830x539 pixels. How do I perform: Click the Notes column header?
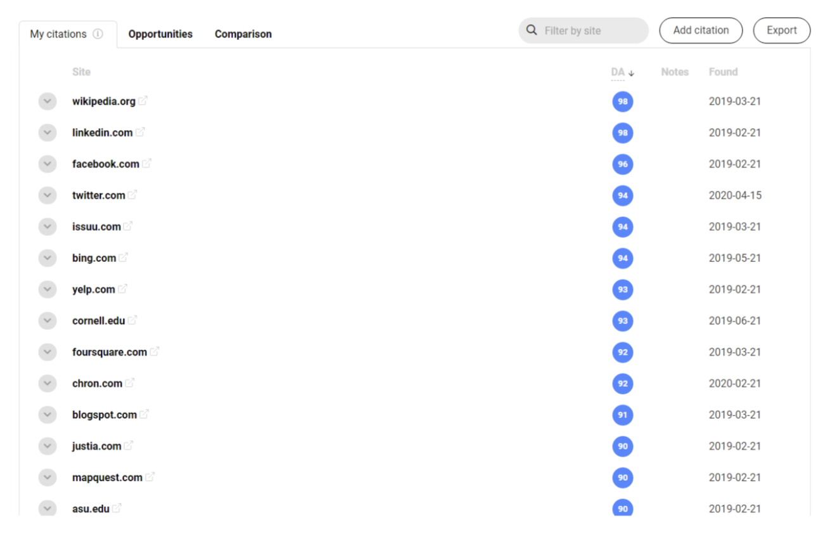(x=675, y=72)
